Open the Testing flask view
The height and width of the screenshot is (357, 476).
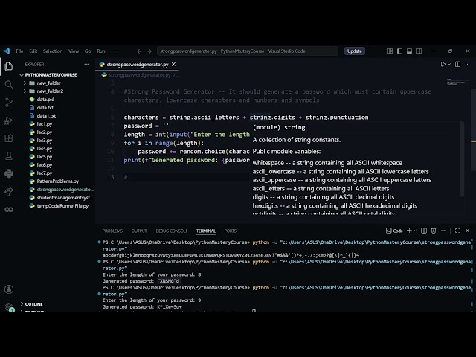(x=9, y=155)
